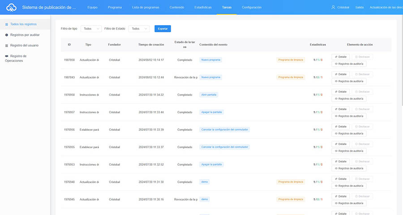Click the Abrir pantalla tag
The image size is (403, 215).
click(x=209, y=95)
